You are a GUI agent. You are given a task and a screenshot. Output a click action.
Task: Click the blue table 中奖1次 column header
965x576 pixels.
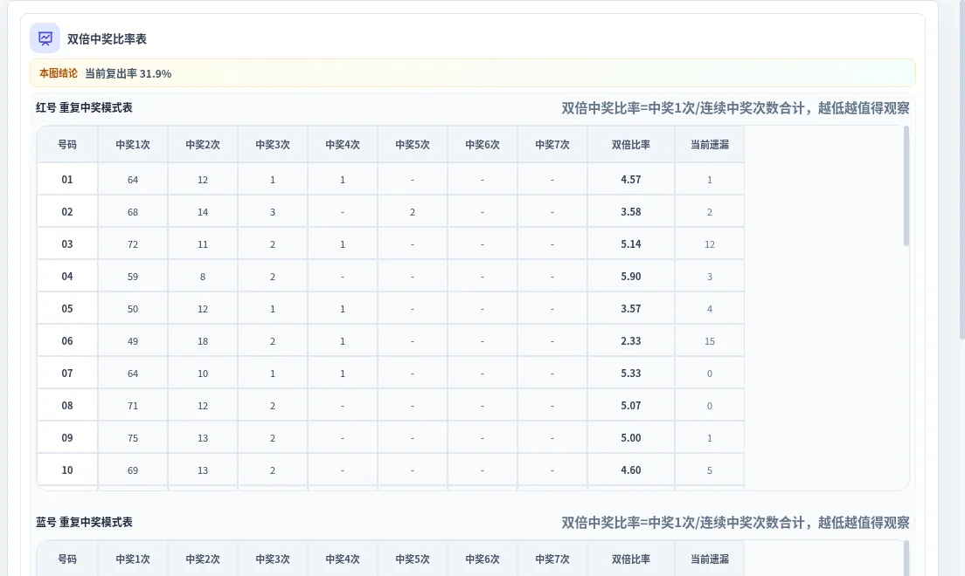click(133, 559)
